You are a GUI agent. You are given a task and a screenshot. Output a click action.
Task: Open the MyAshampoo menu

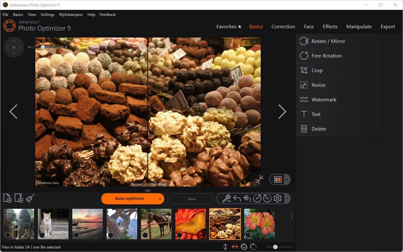point(71,15)
